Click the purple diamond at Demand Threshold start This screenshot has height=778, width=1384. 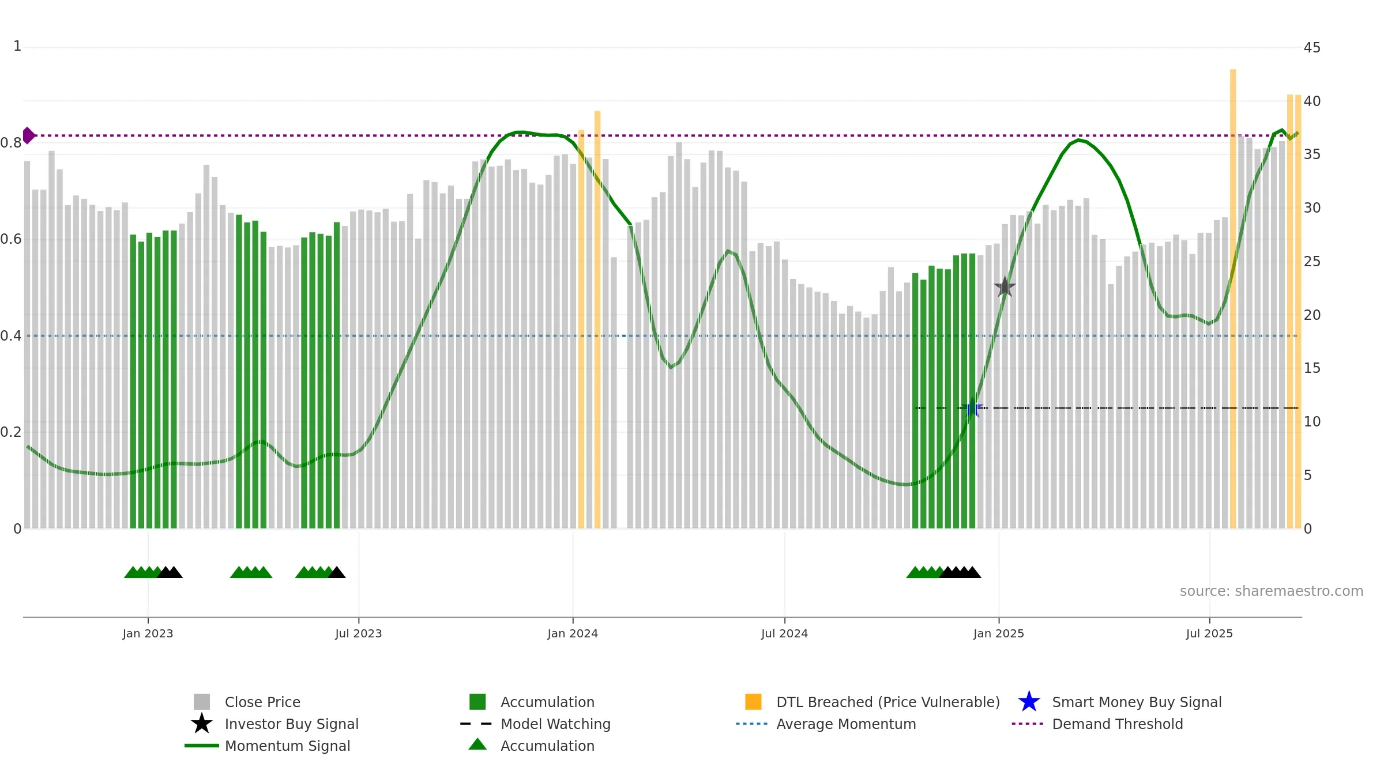pos(28,135)
